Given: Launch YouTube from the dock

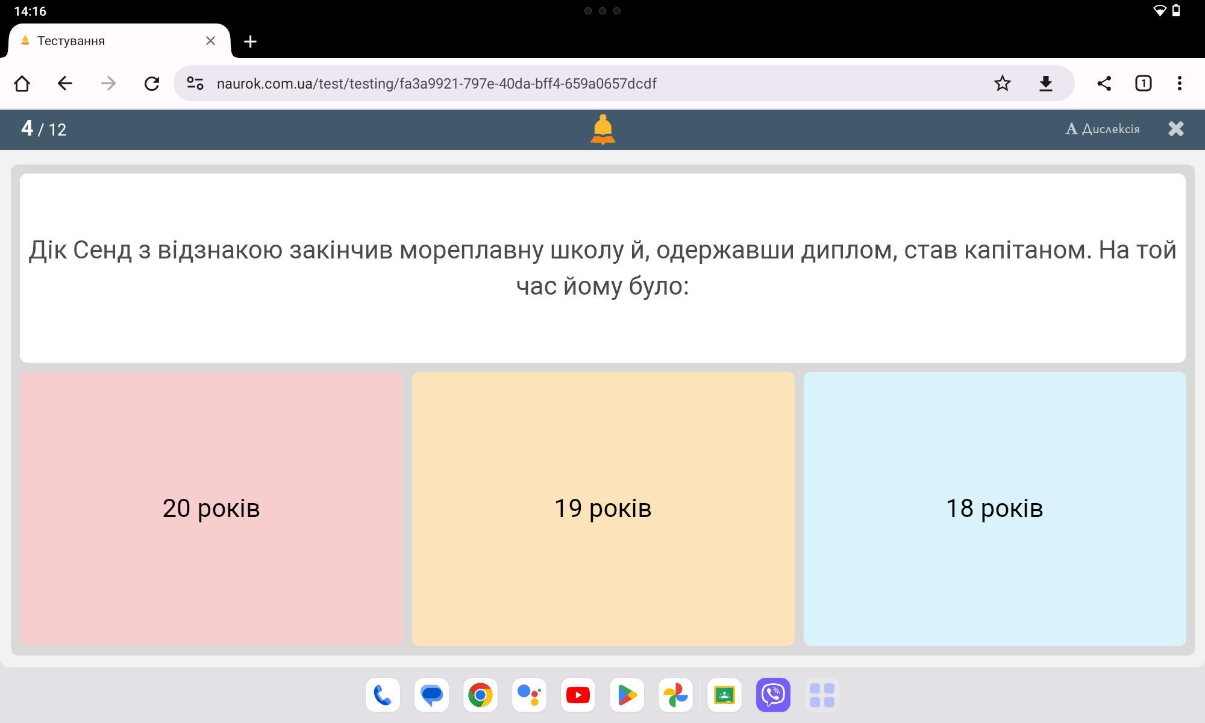Looking at the screenshot, I should click(578, 695).
